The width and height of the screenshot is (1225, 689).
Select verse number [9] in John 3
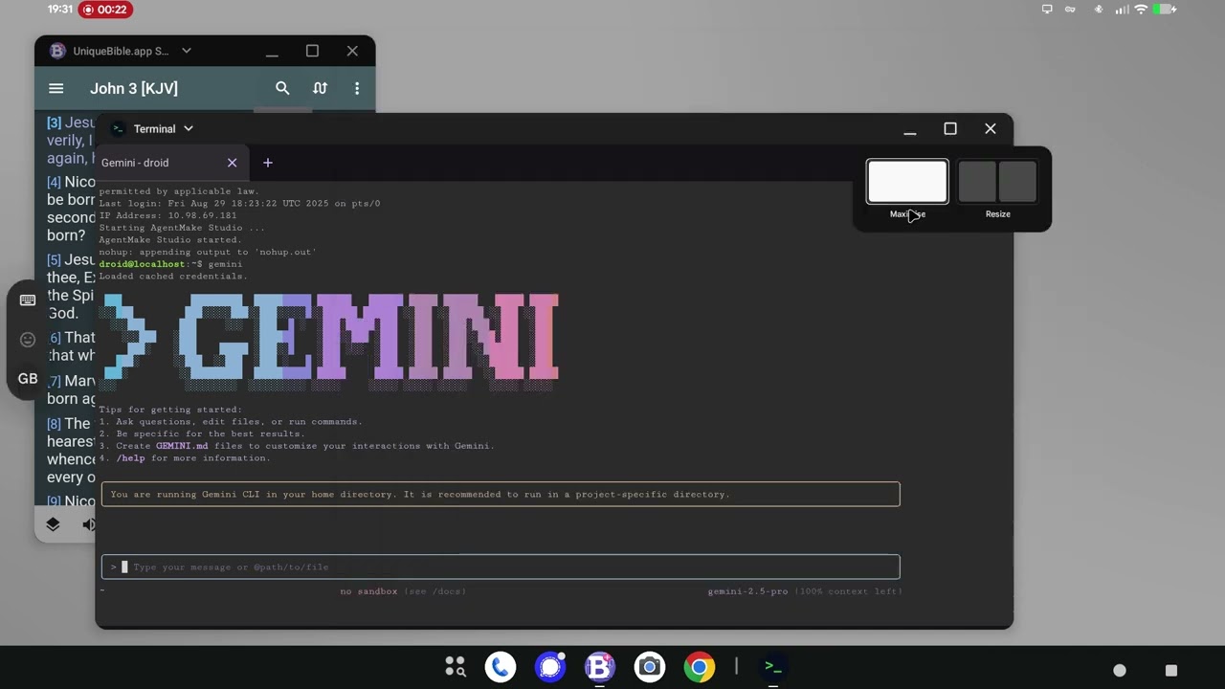(54, 501)
